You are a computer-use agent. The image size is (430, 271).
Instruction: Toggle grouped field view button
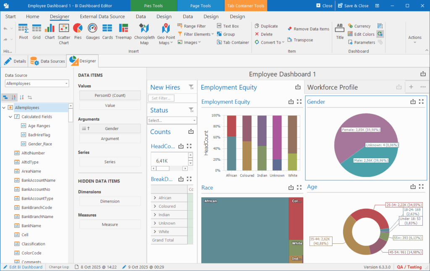click(5, 97)
